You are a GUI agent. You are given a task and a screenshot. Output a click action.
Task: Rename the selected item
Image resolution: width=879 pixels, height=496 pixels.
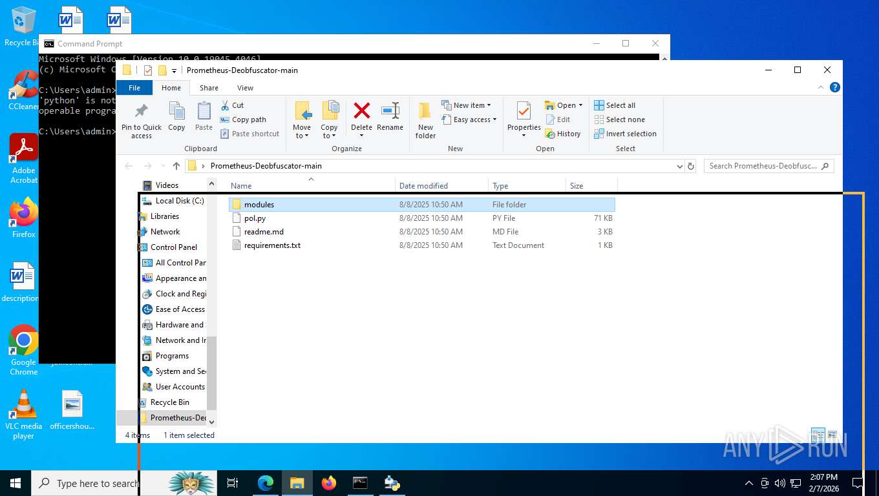tap(390, 117)
